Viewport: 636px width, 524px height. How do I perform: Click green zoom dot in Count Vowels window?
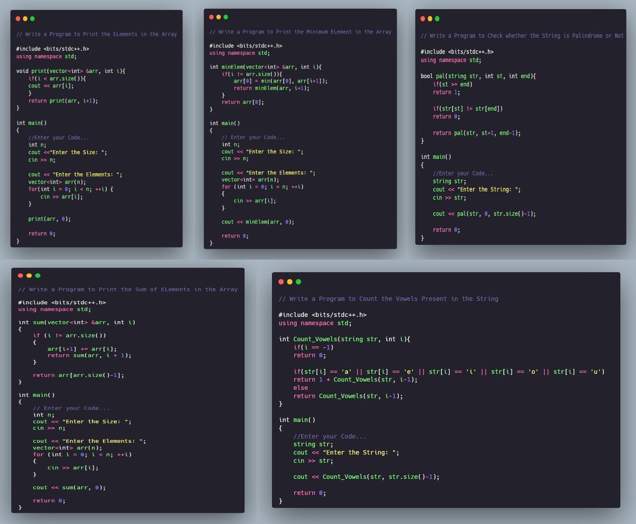[298, 281]
